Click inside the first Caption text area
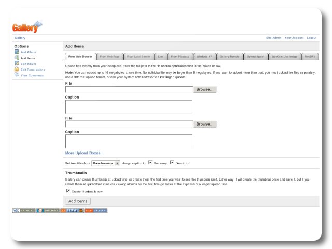The height and width of the screenshot is (249, 332). click(129, 106)
